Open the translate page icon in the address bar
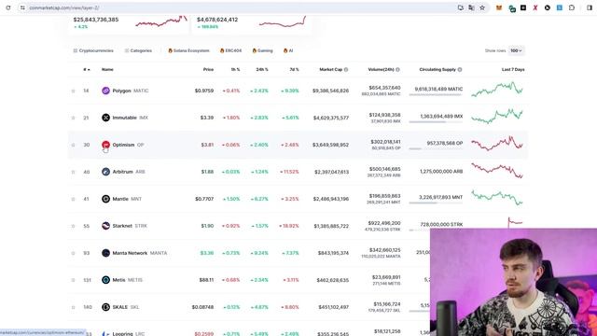Viewport: 597px width, 336px height. pyautogui.click(x=471, y=7)
